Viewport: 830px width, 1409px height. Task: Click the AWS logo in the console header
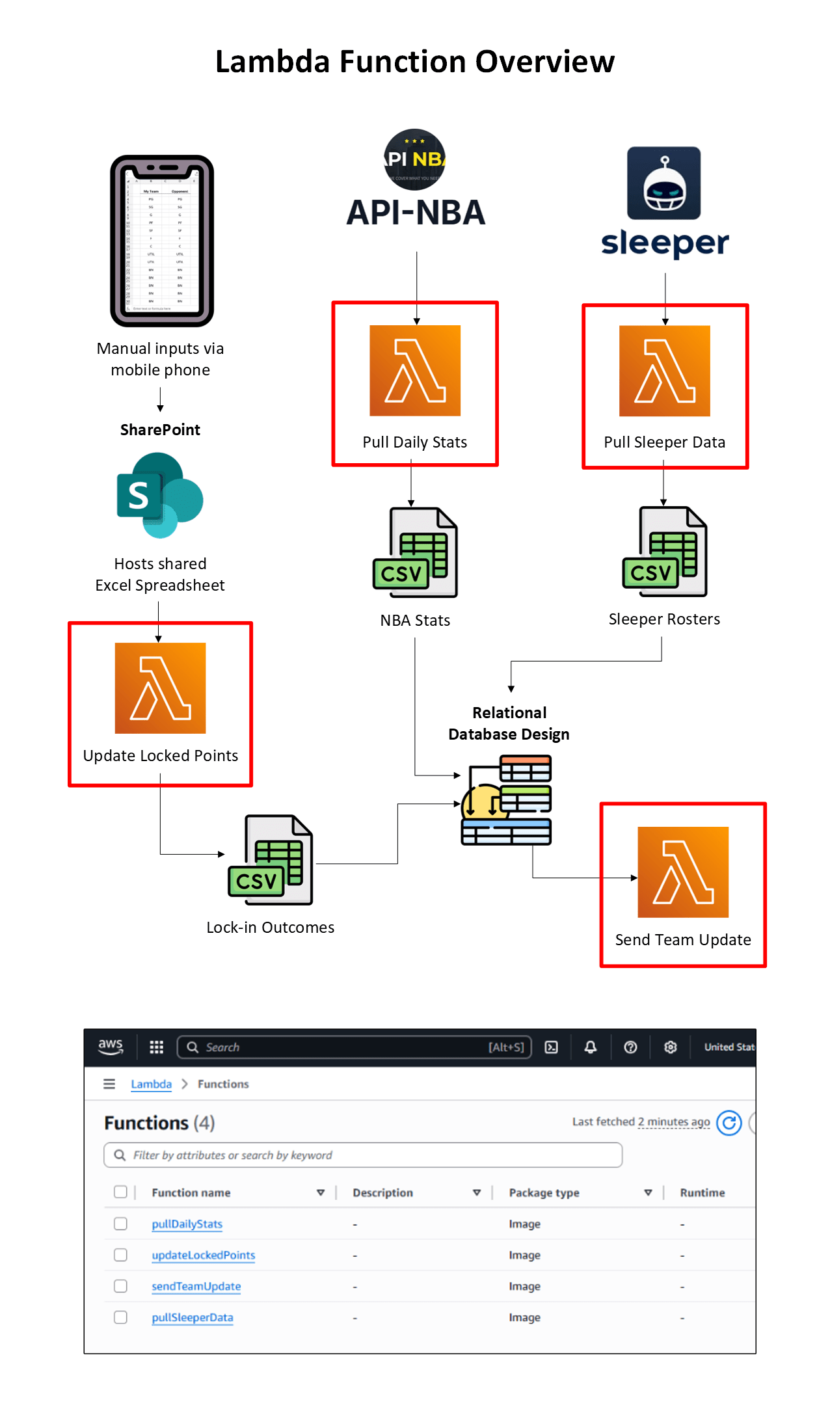click(111, 1046)
